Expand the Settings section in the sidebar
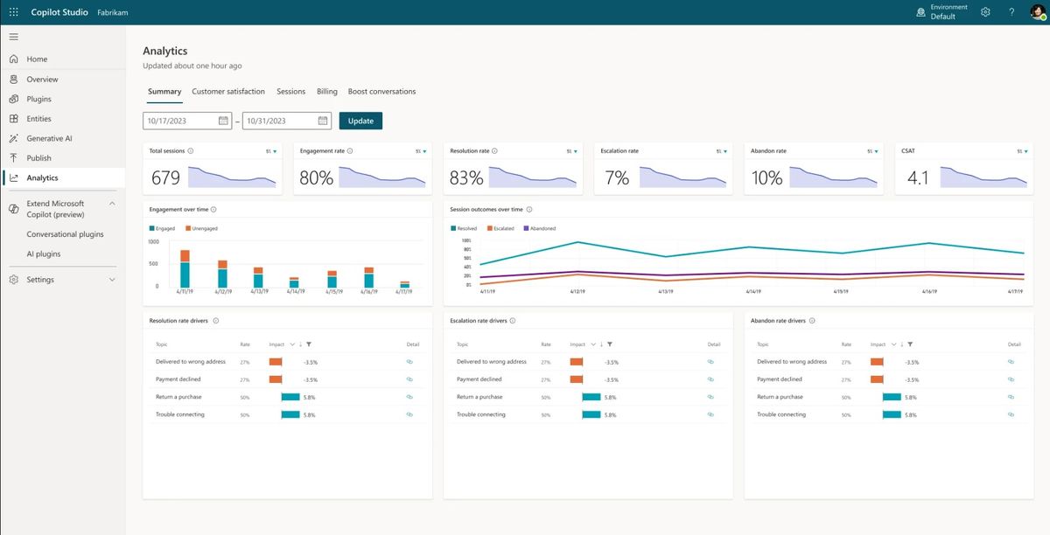This screenshot has height=535, width=1050. 111,279
